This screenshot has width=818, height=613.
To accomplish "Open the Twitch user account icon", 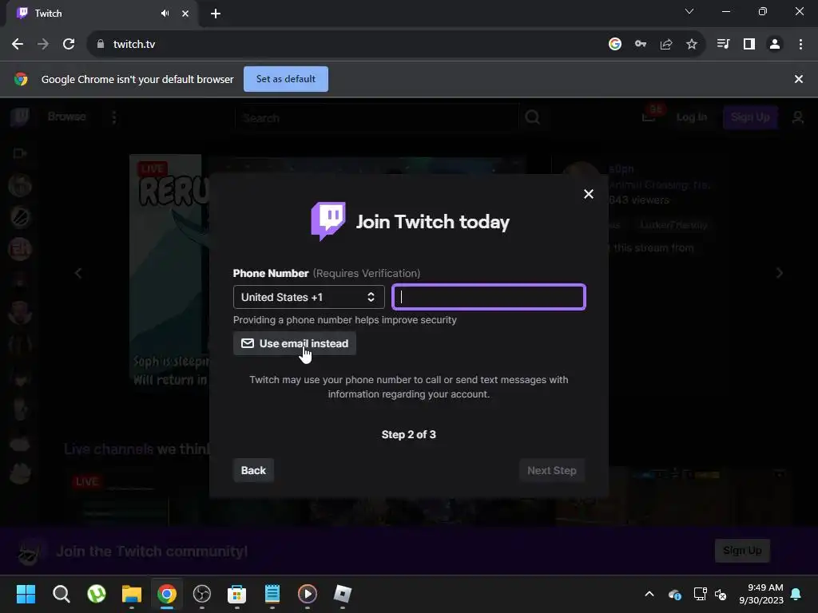I will (x=798, y=117).
